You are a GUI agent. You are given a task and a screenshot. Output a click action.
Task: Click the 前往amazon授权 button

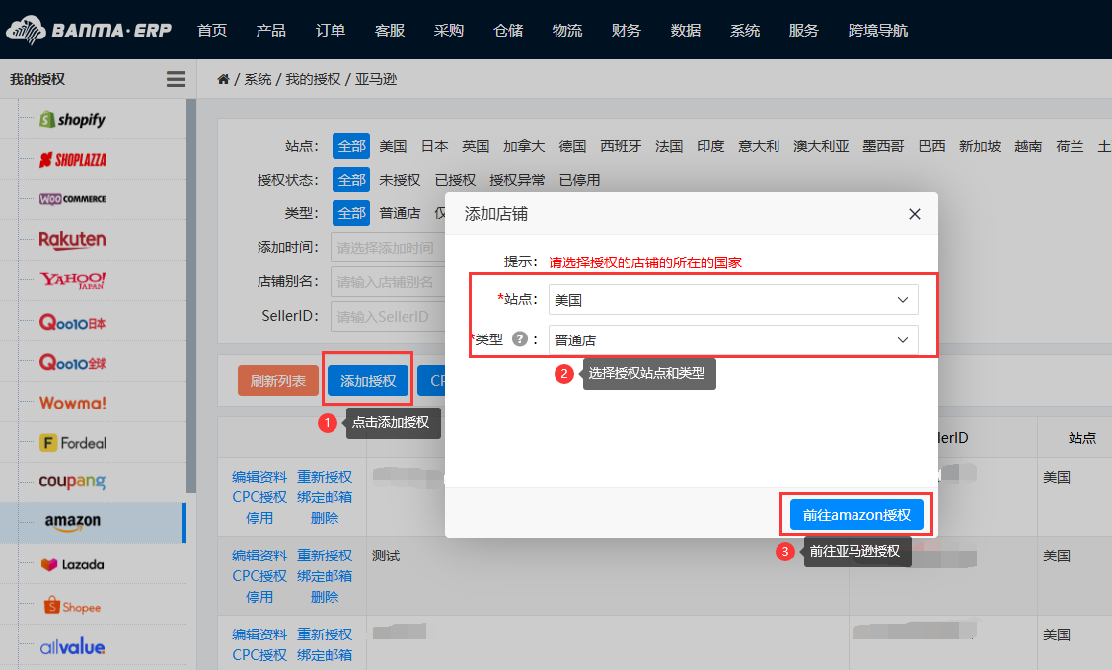(x=856, y=515)
